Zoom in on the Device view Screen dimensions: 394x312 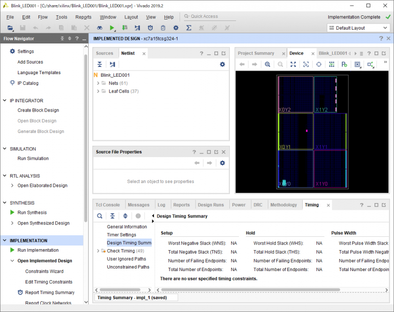coord(267,64)
